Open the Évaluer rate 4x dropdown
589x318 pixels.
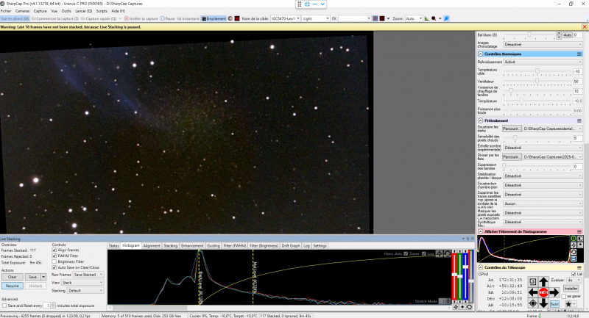click(x=574, y=280)
